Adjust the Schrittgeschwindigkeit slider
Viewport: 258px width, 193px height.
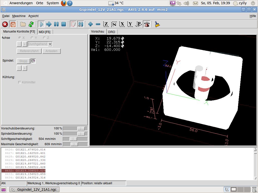coord(75,139)
